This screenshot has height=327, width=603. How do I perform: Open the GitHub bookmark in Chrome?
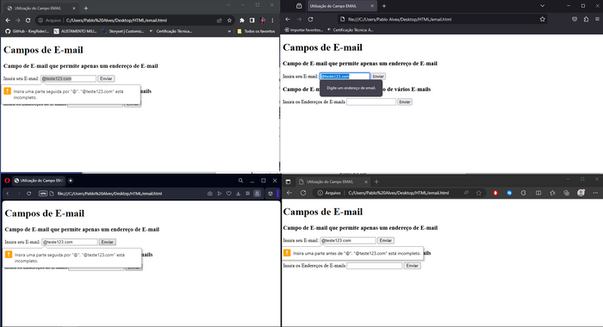[28, 31]
